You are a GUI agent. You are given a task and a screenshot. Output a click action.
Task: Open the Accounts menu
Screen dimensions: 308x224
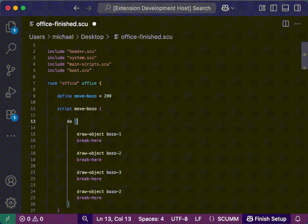pos(11,181)
